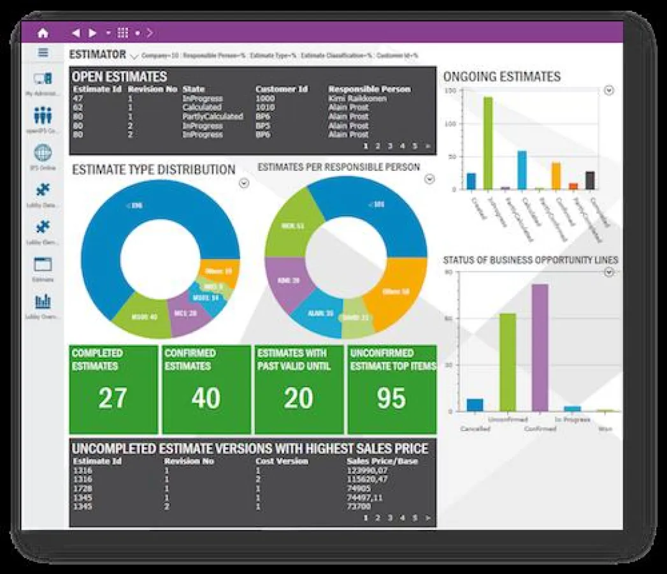667x574 pixels.
Task: Open the Estimate window icon in sidebar
Action: pyautogui.click(x=43, y=265)
